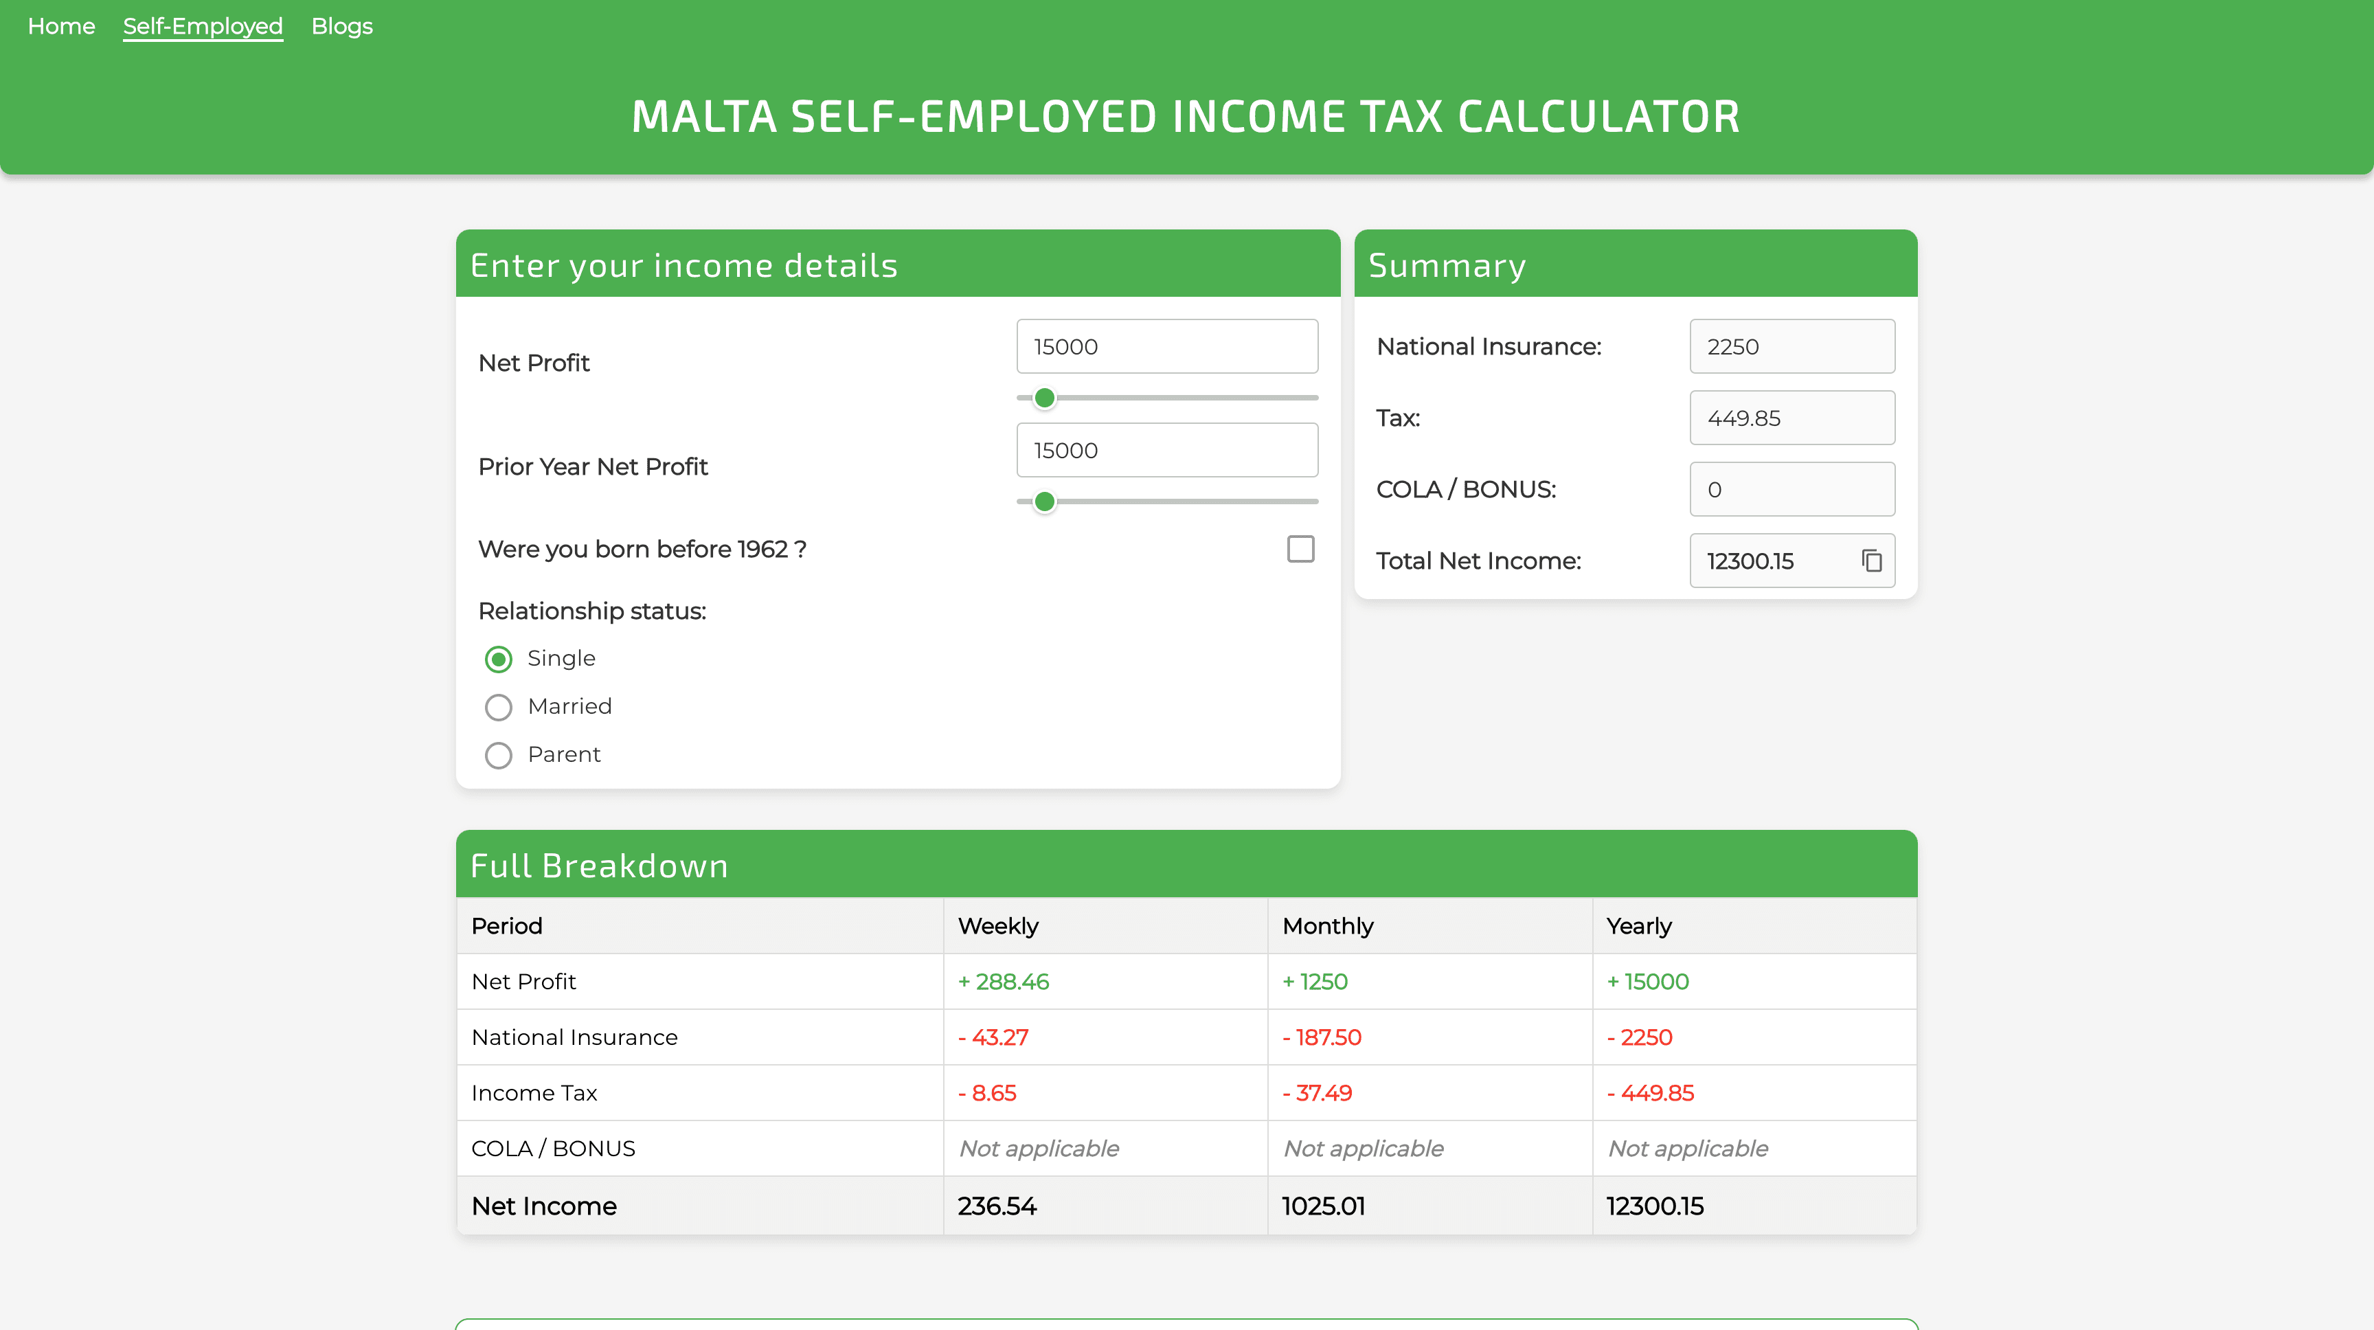2374x1330 pixels.
Task: Click the weekly Income Tax cell
Action: 988,1093
